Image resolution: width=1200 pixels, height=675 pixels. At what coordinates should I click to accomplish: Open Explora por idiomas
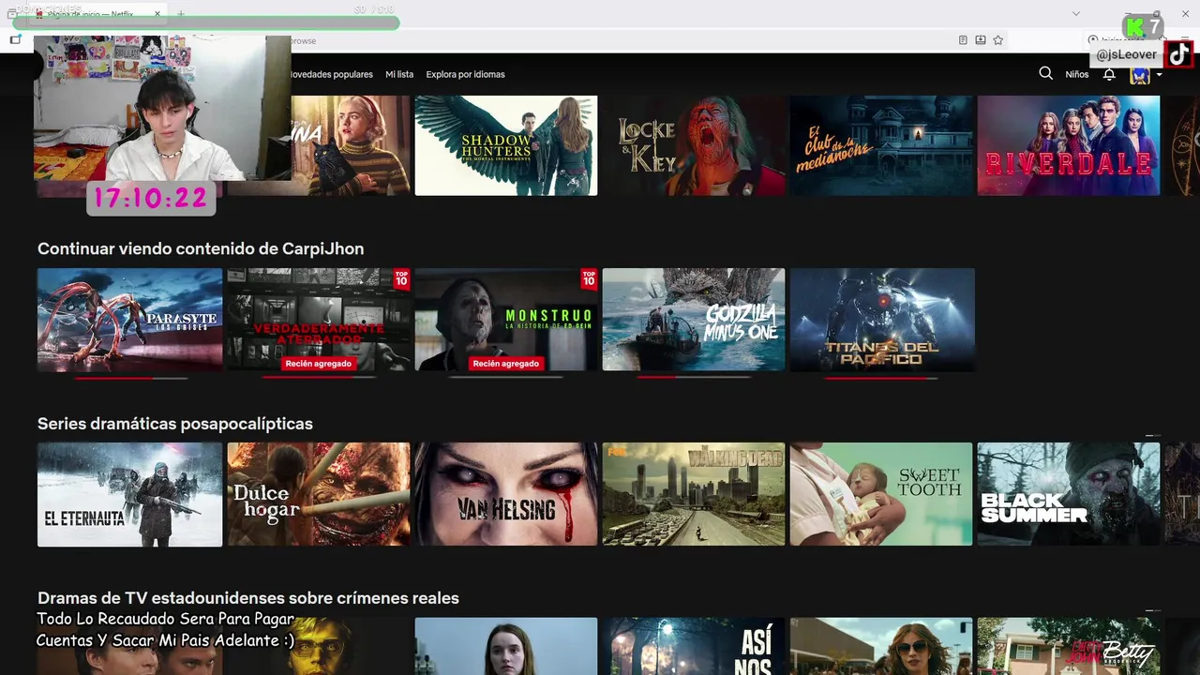click(465, 74)
